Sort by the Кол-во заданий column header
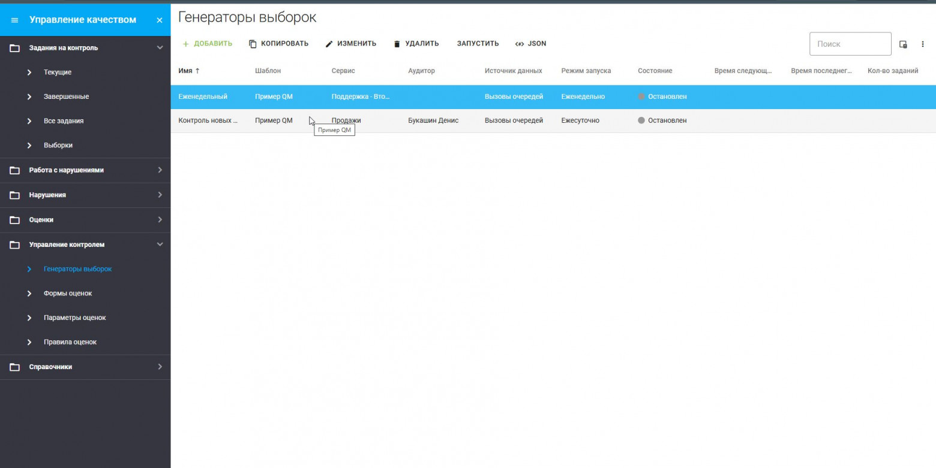 point(893,71)
